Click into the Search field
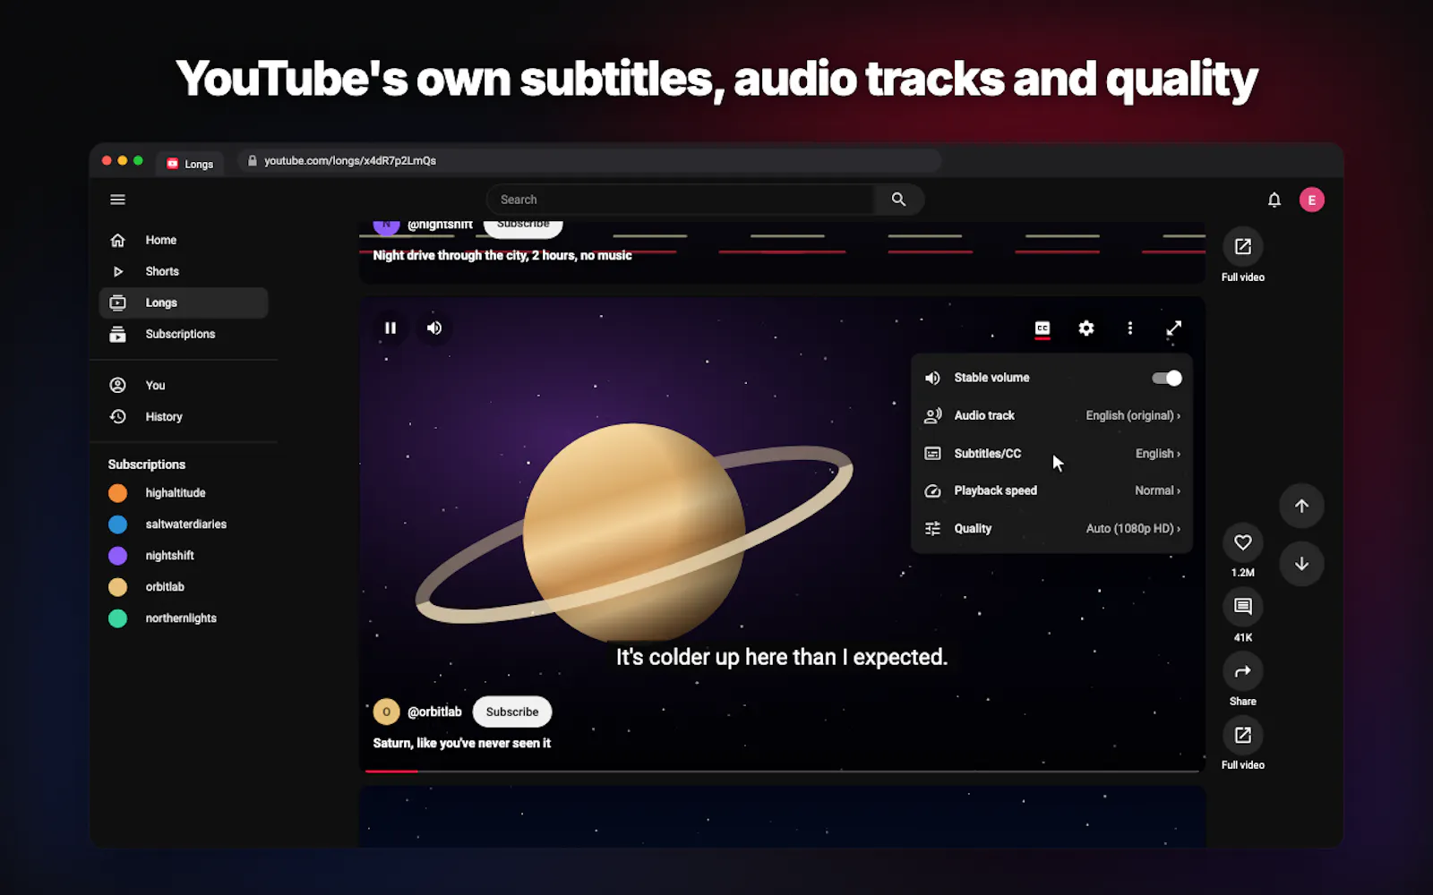Screen dimensions: 1433x895 click(681, 200)
